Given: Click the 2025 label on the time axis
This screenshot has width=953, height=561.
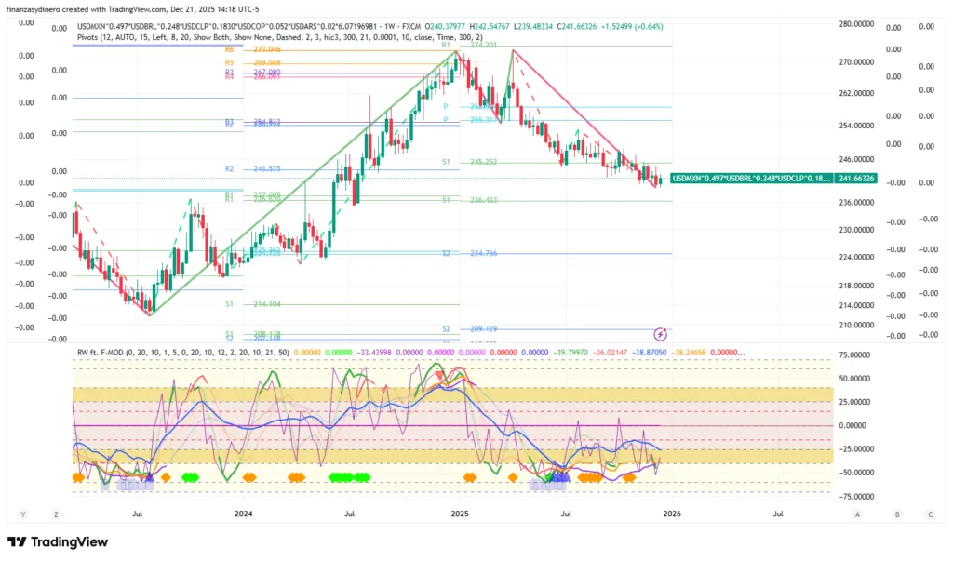Looking at the screenshot, I should tap(459, 514).
